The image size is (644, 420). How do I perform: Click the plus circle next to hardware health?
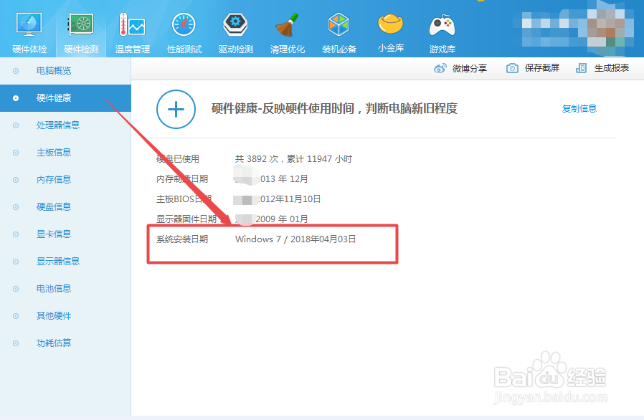tap(176, 109)
